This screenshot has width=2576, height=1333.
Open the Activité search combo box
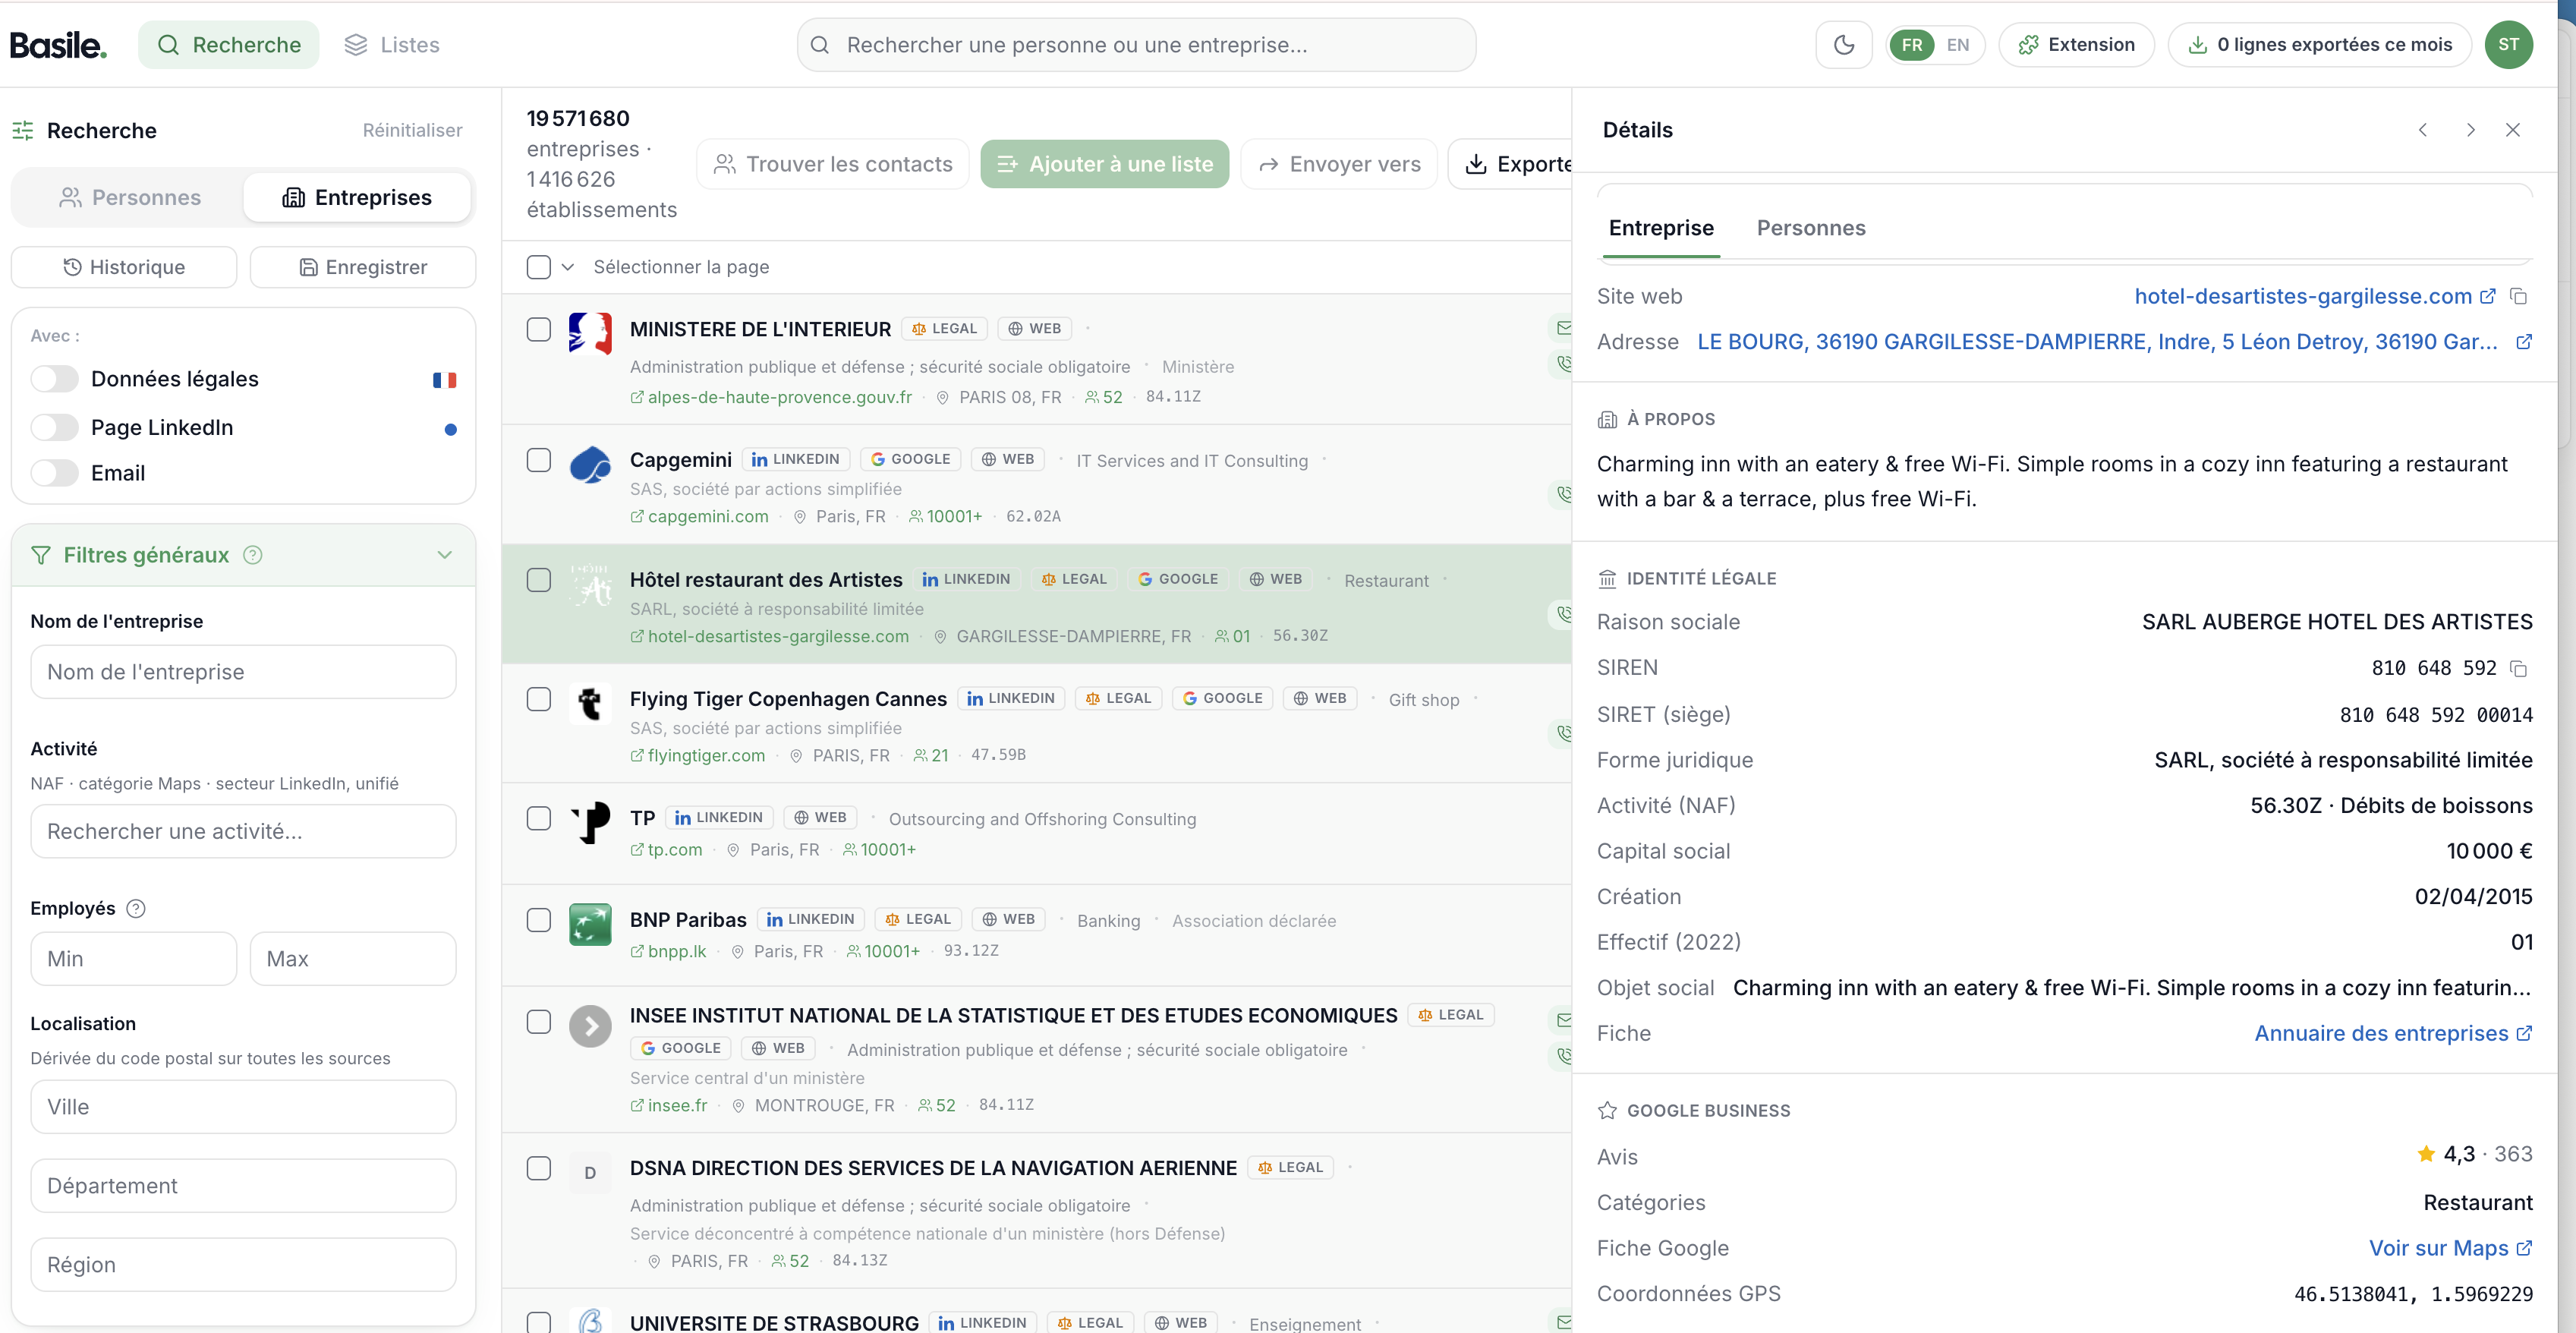click(244, 832)
